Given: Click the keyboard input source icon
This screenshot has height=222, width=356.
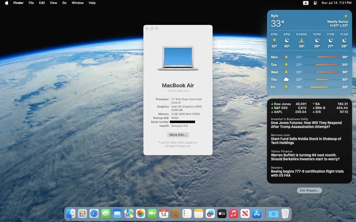Looking at the screenshot, I should pyautogui.click(x=306, y=3).
